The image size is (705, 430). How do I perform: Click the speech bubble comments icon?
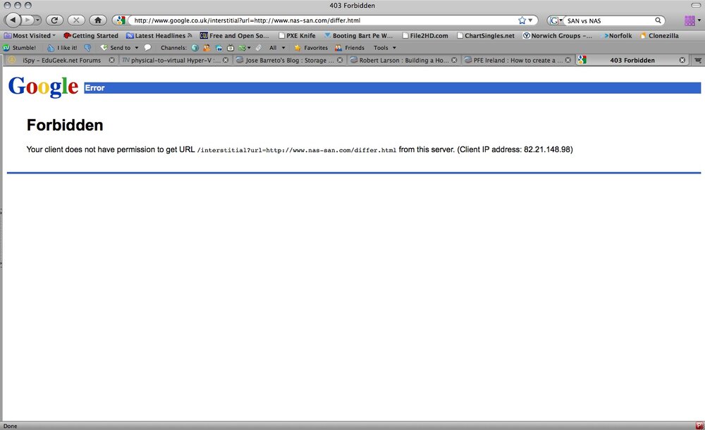(147, 48)
